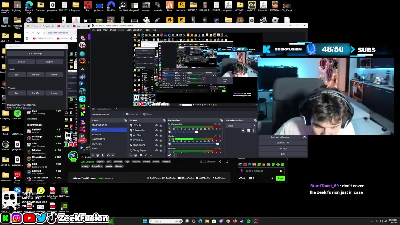
Task: Open the Recycle Bin desktop icon
Action: (x=6, y=22)
